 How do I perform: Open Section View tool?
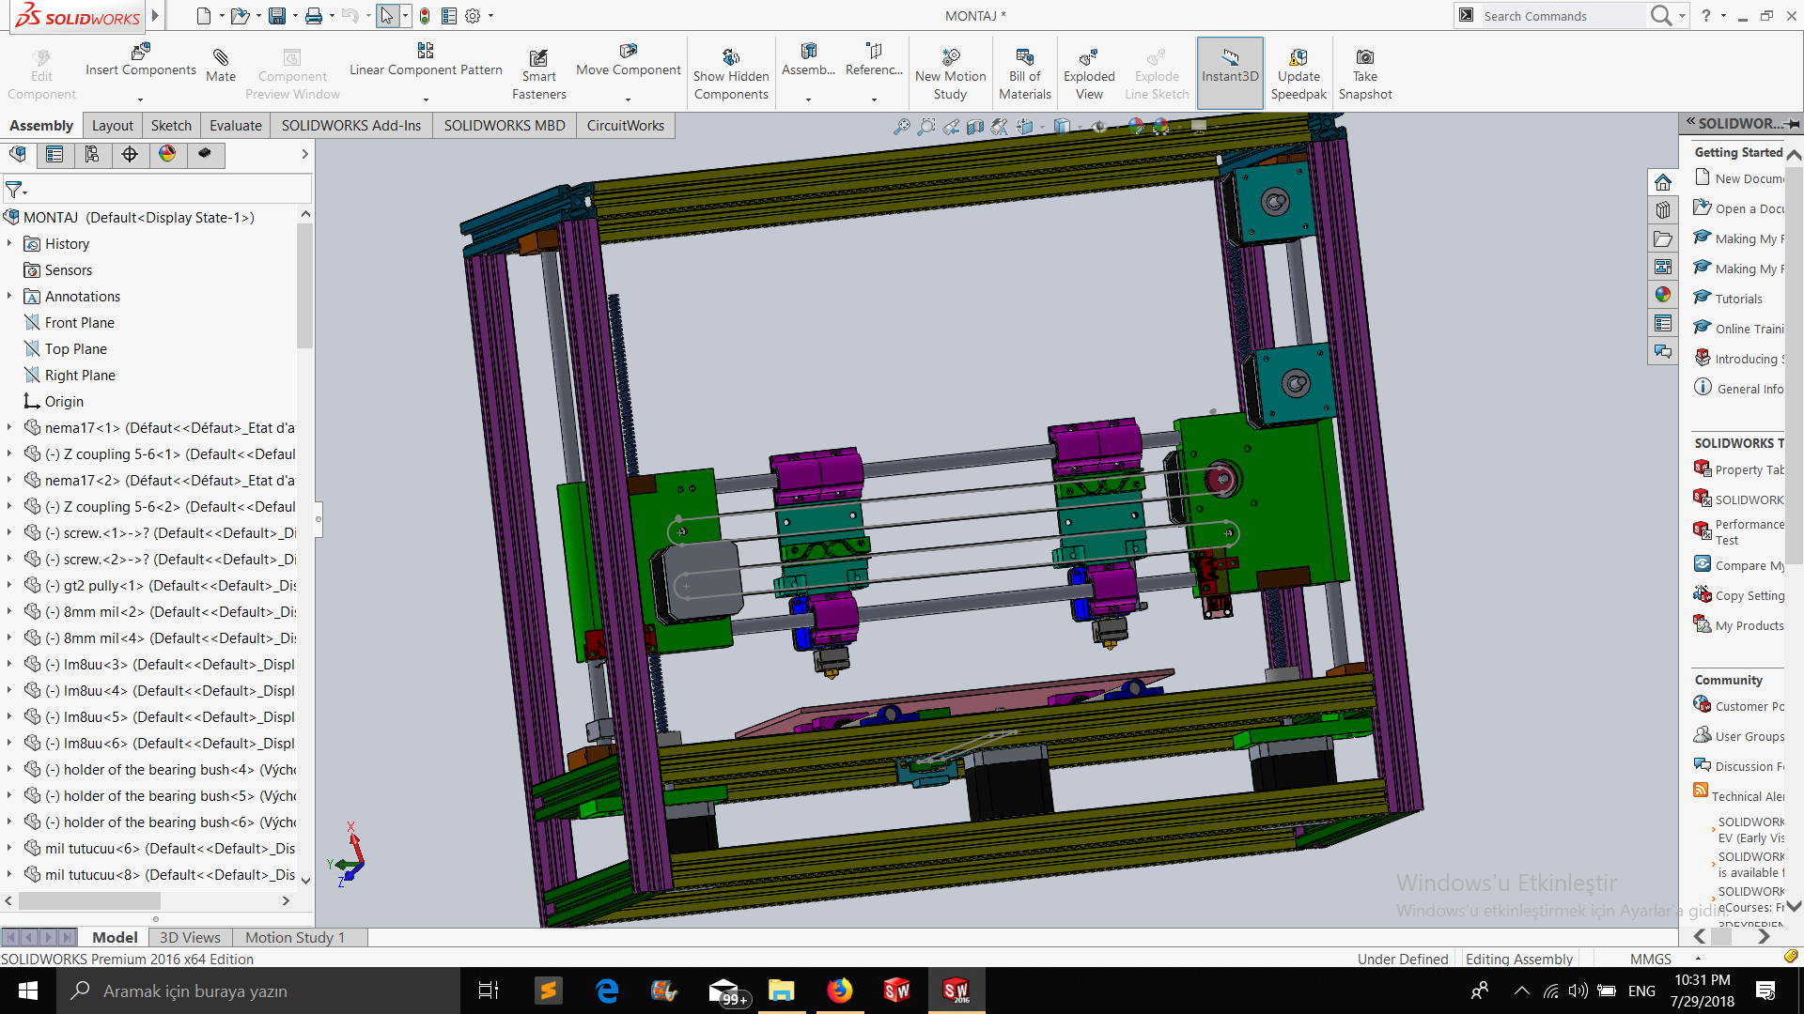coord(975,127)
